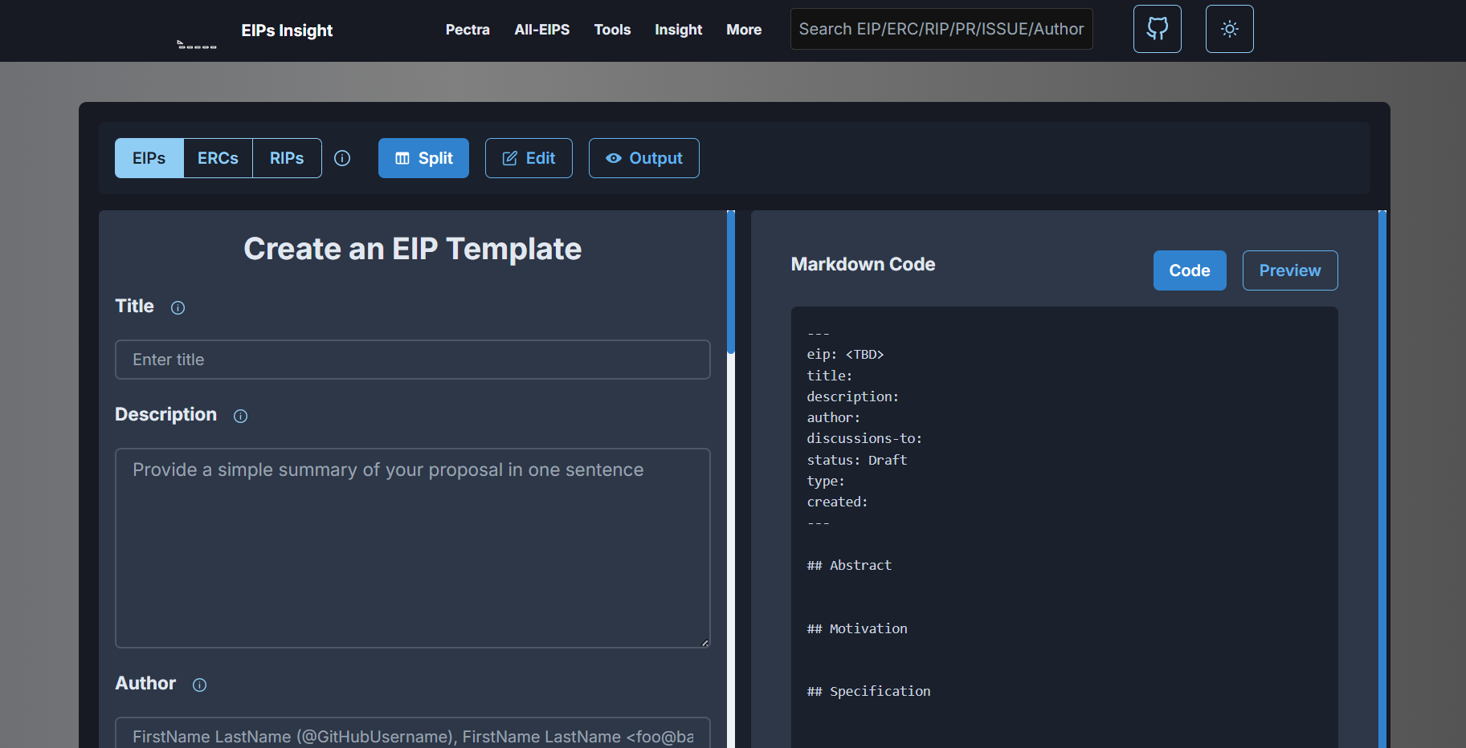Viewport: 1466px width, 748px height.
Task: Select the EIPs tab
Action: pyautogui.click(x=149, y=158)
